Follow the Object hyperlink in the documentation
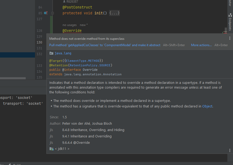Screen dimensions: 233x165 click(x=207, y=106)
